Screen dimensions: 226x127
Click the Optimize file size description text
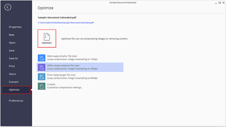pos(95,39)
